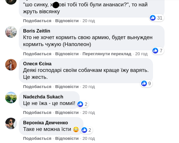The width and height of the screenshot is (179, 143).
Task: Open Boris Zeitlin's profile picture
Action: [x=11, y=32]
